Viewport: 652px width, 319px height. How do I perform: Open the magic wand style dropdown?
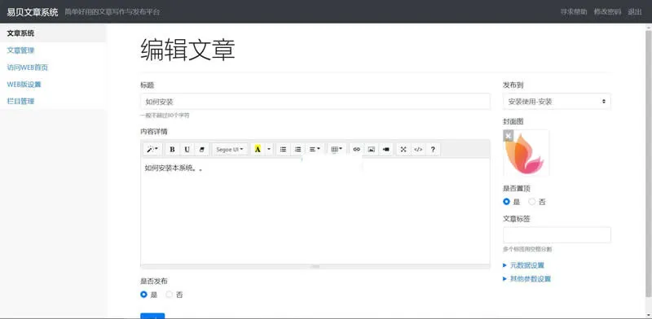(152, 149)
